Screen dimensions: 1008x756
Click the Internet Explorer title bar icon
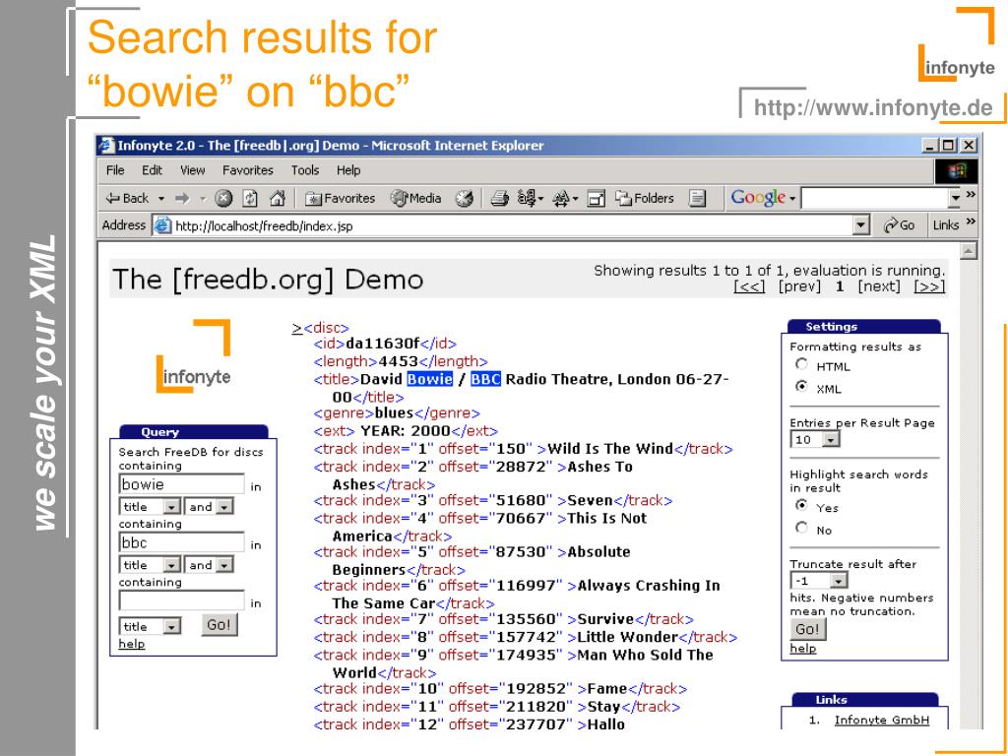[x=106, y=146]
